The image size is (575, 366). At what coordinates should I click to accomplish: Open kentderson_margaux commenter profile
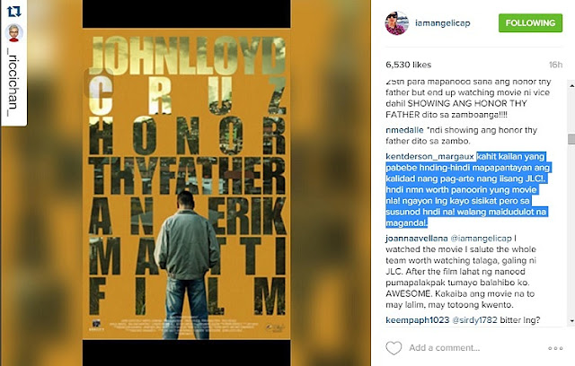click(429, 157)
